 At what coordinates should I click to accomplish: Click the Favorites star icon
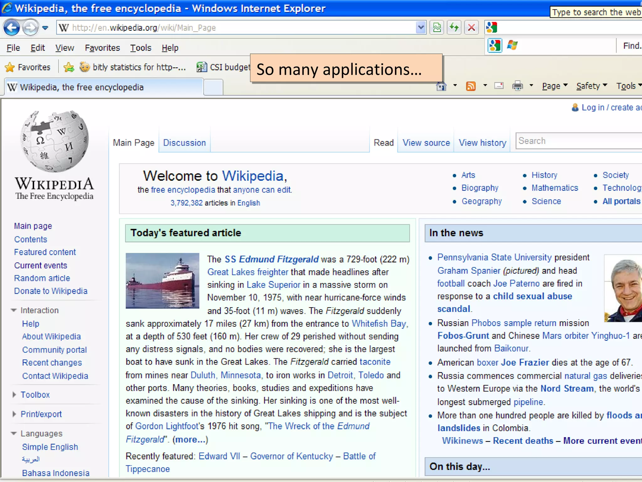[x=10, y=67]
